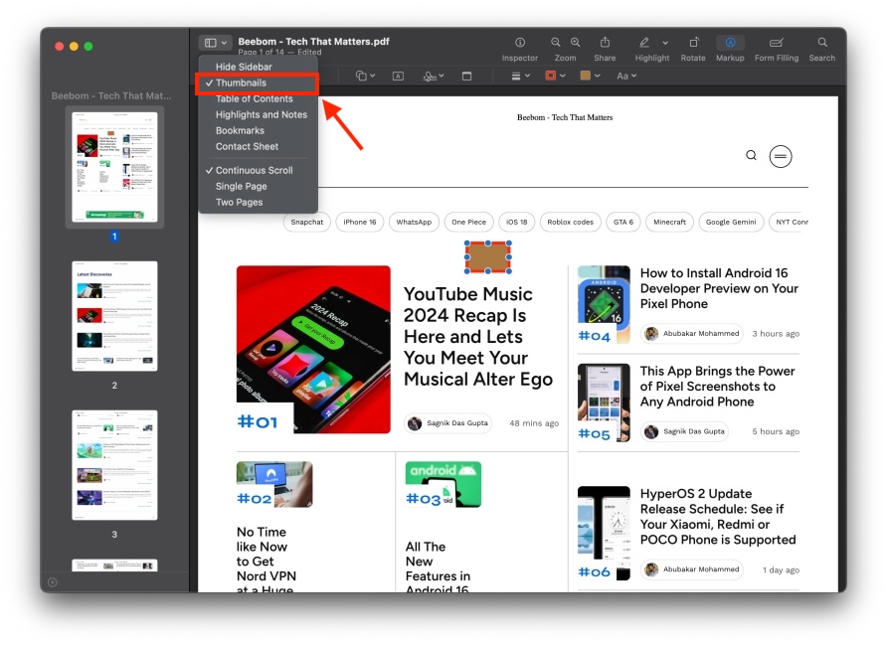Click the webpage search magnifier icon

coord(751,155)
